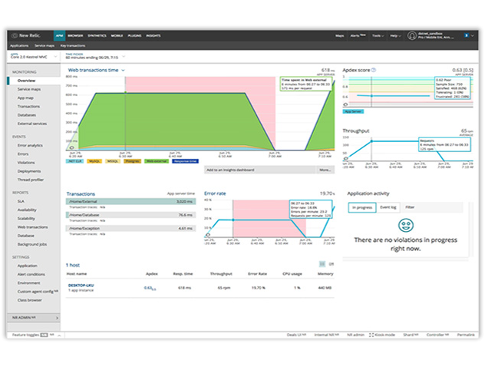
Task: Toggle eye icon on Error rate chart
Action: (x=208, y=235)
